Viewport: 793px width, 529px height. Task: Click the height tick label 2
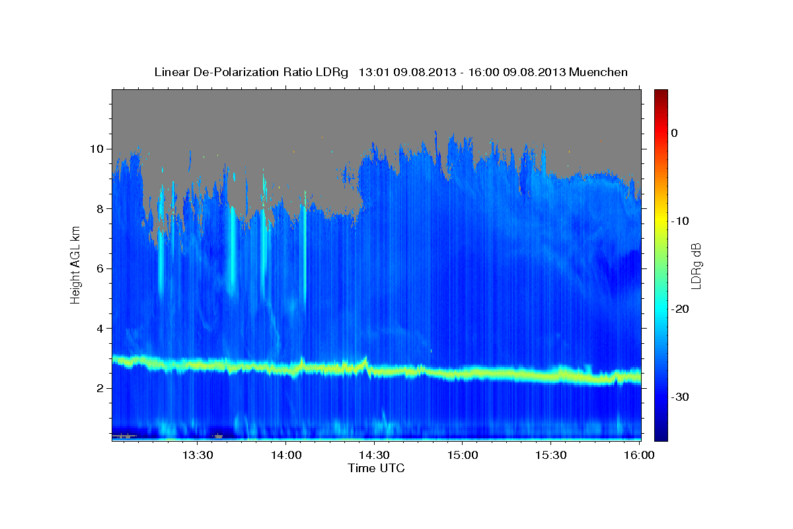(x=100, y=388)
